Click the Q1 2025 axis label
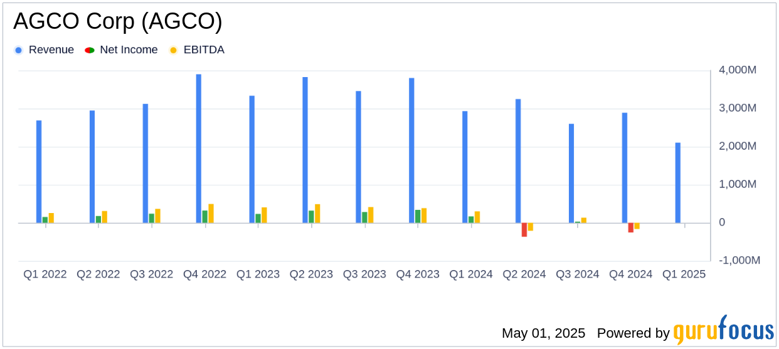This screenshot has width=779, height=349. [x=684, y=274]
